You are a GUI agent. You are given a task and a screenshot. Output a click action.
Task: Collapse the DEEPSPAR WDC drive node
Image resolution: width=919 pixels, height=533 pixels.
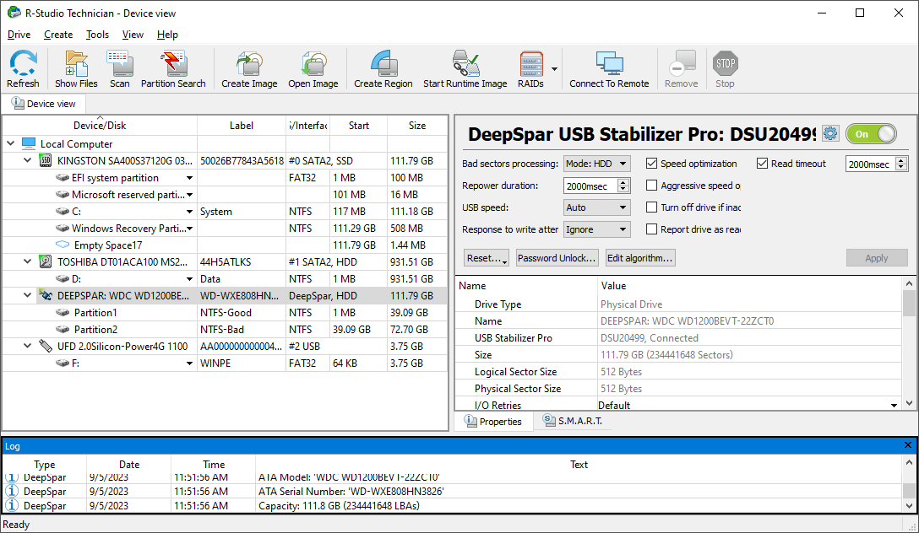[x=28, y=295]
